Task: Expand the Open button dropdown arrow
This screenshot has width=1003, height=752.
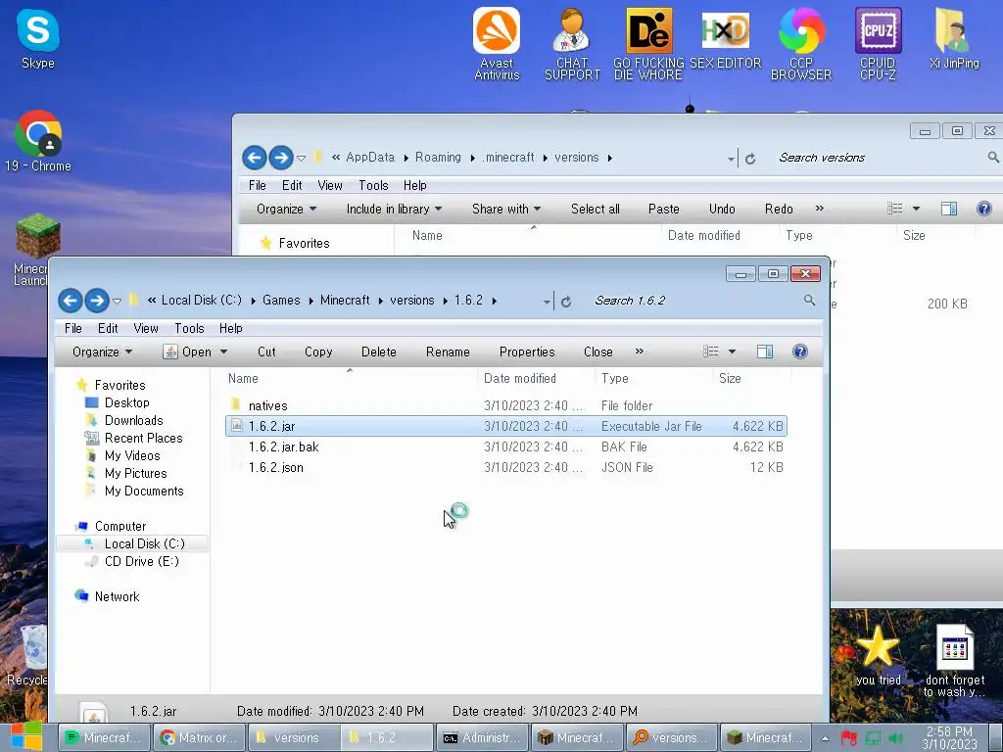Action: (x=223, y=352)
